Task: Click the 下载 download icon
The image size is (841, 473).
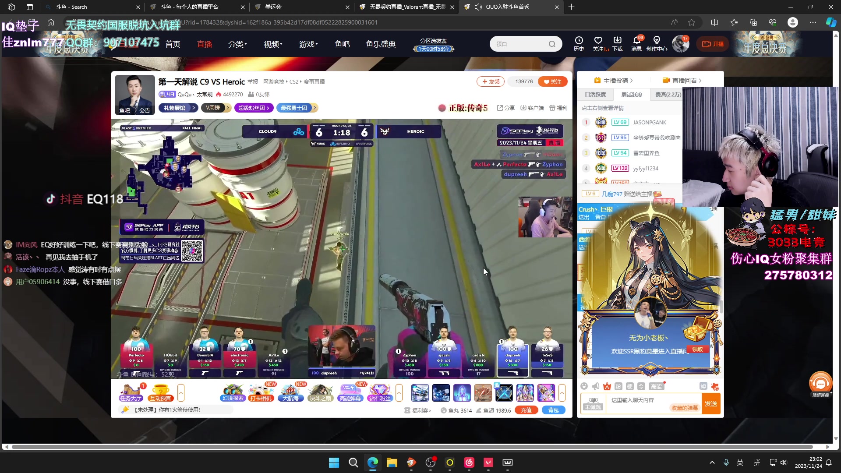Action: [x=618, y=44]
